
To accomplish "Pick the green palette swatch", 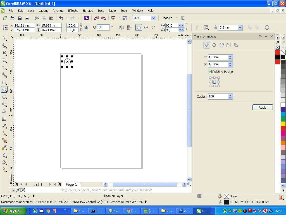I will [x=283, y=119].
